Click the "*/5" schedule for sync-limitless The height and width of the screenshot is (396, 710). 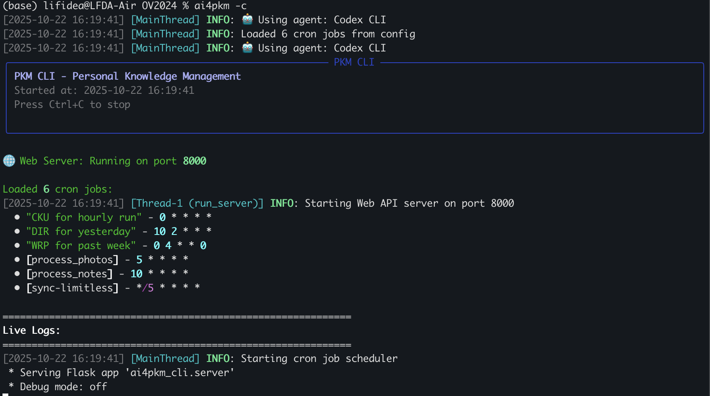tap(145, 288)
